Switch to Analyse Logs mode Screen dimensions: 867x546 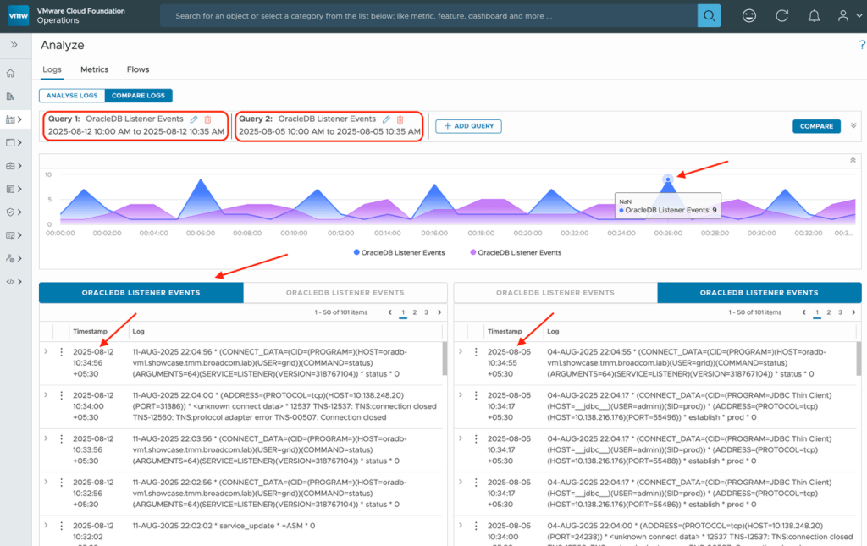[x=72, y=96]
